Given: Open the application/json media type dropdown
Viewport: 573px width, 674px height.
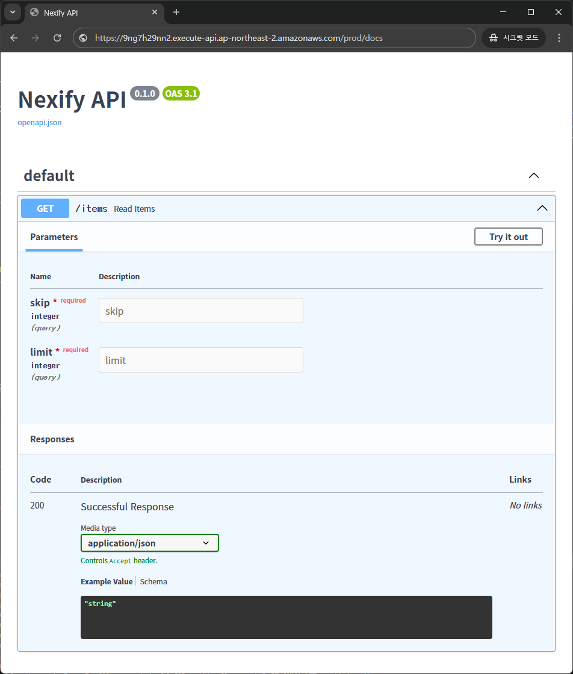Looking at the screenshot, I should coord(149,543).
